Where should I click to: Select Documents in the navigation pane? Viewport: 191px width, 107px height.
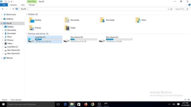(x=12, y=30)
